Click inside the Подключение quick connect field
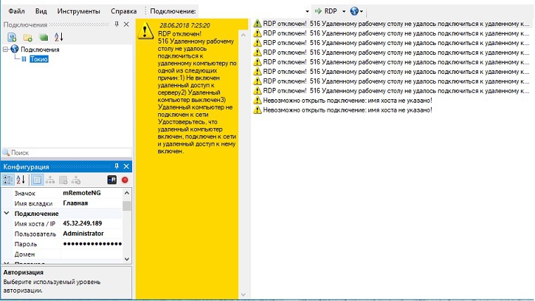The width and height of the screenshot is (535, 301). click(x=251, y=11)
